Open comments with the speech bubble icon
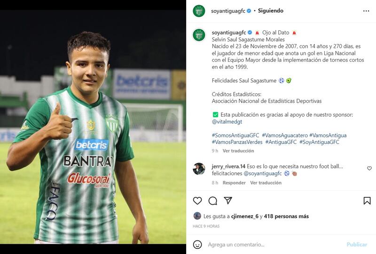Image resolution: width=376 pixels, height=254 pixels. point(213,201)
